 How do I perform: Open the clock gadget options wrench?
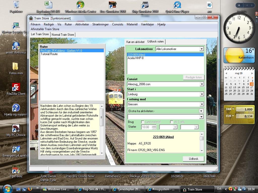click(x=256, y=17)
